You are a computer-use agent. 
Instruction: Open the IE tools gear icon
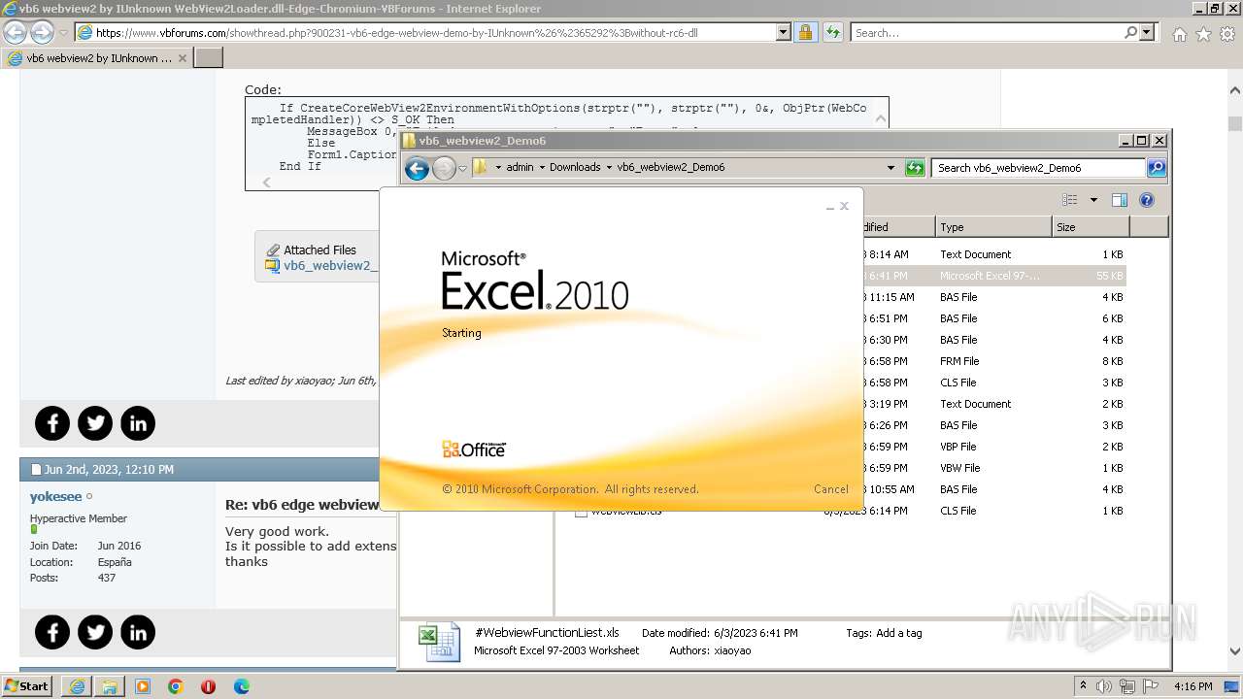coord(1227,34)
